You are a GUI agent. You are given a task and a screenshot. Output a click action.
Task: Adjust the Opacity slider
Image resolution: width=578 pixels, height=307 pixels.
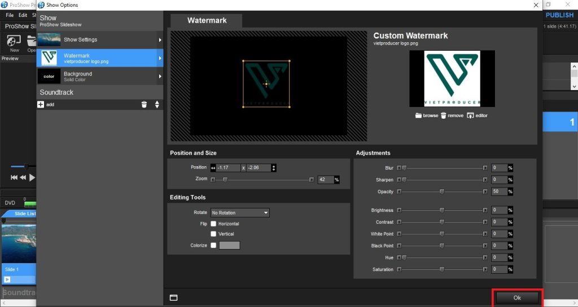pyautogui.click(x=442, y=192)
